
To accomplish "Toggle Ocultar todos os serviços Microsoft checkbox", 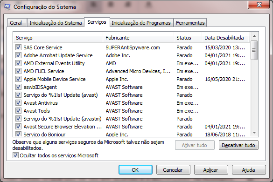I will click(15, 155).
